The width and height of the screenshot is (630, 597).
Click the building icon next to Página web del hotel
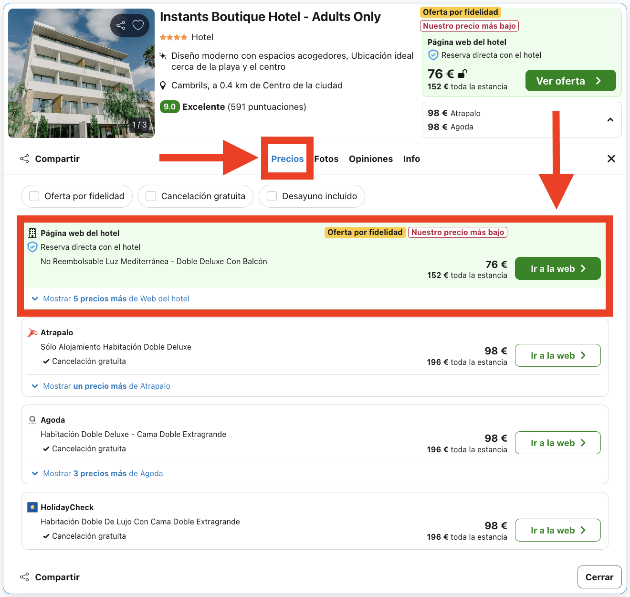click(32, 233)
